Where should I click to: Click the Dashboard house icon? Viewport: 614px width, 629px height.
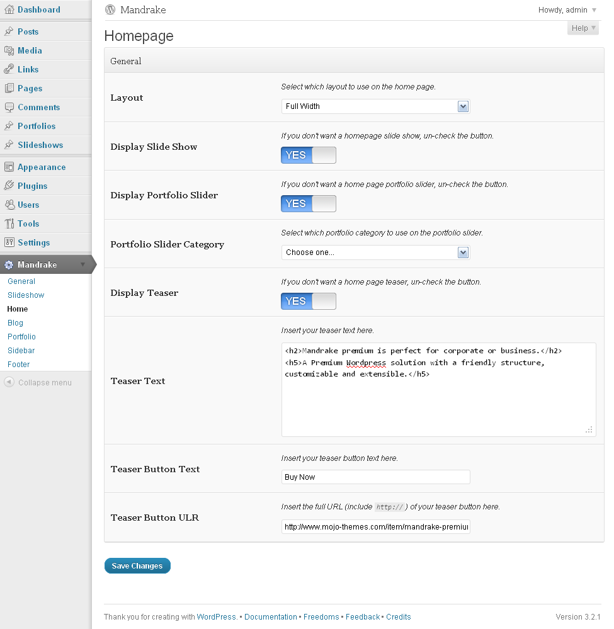9,10
